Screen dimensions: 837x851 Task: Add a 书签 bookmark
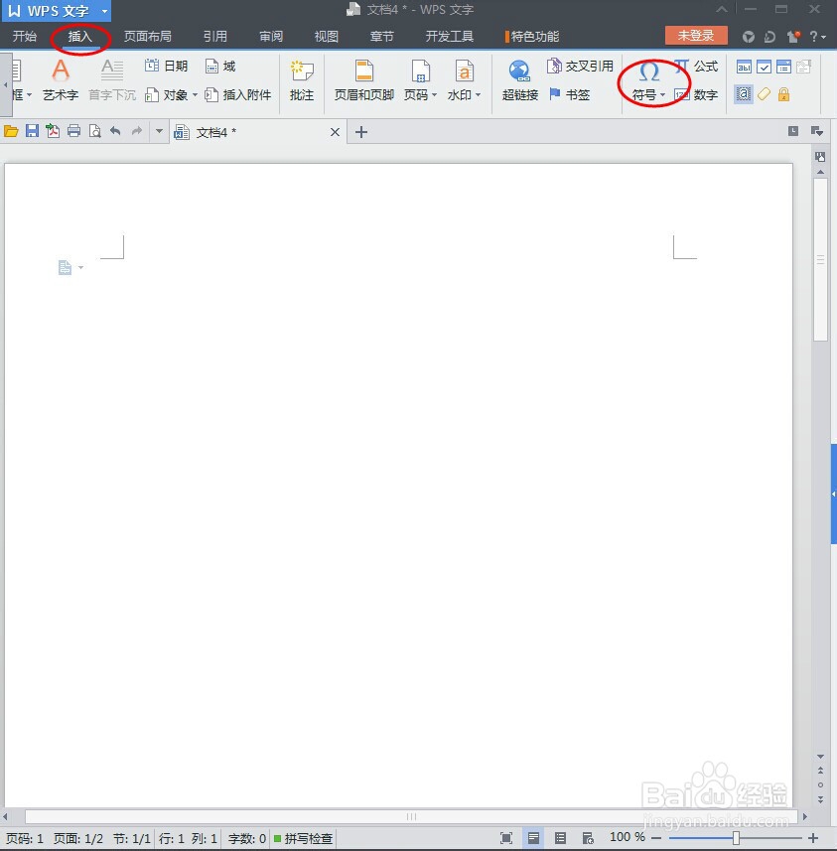pos(569,95)
